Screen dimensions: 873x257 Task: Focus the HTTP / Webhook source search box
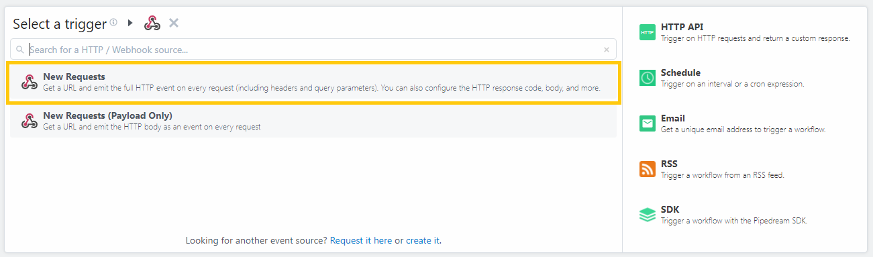coord(313,49)
